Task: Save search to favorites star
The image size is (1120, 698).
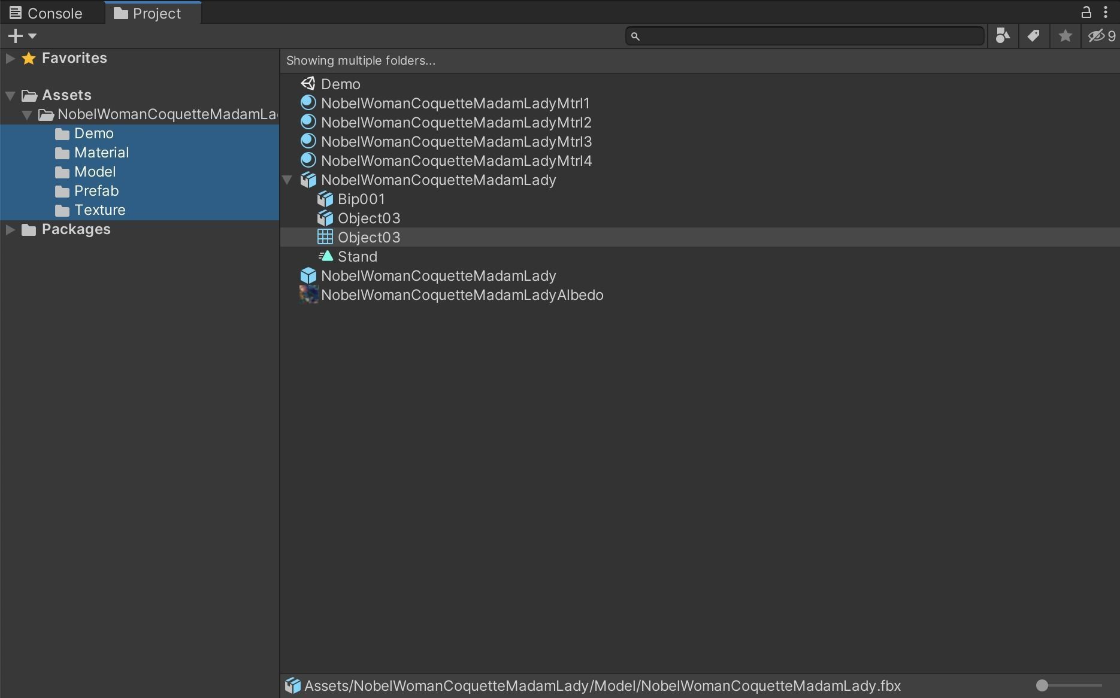Action: pos(1065,37)
